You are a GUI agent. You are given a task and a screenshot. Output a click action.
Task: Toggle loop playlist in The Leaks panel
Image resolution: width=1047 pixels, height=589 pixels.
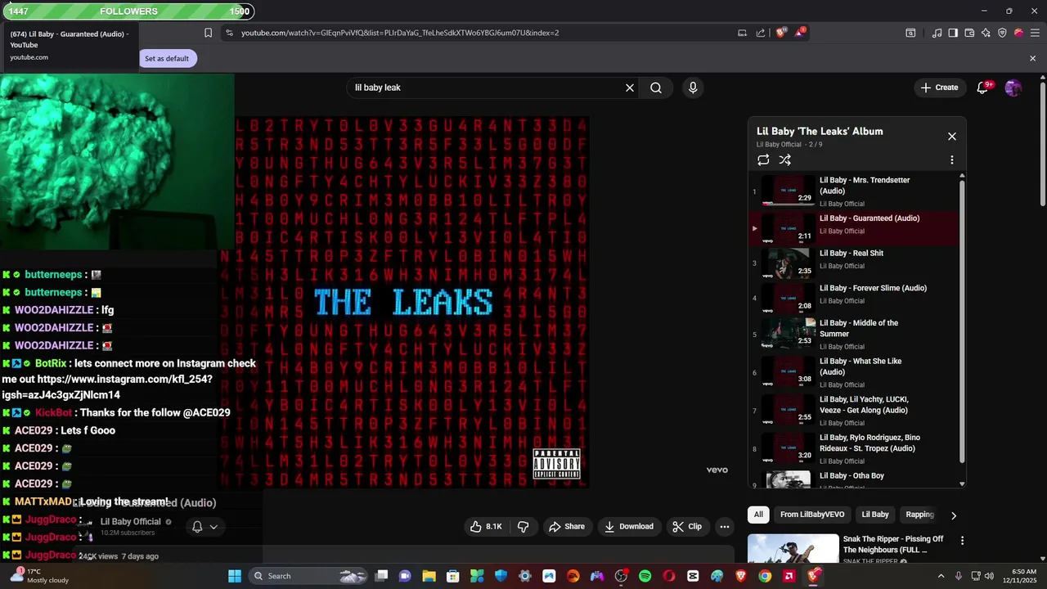763,160
